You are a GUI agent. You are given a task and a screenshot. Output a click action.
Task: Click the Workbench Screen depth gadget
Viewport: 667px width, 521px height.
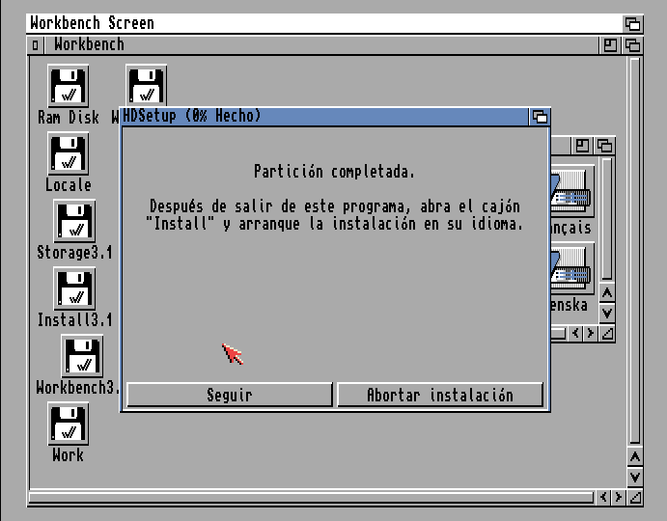tap(632, 23)
